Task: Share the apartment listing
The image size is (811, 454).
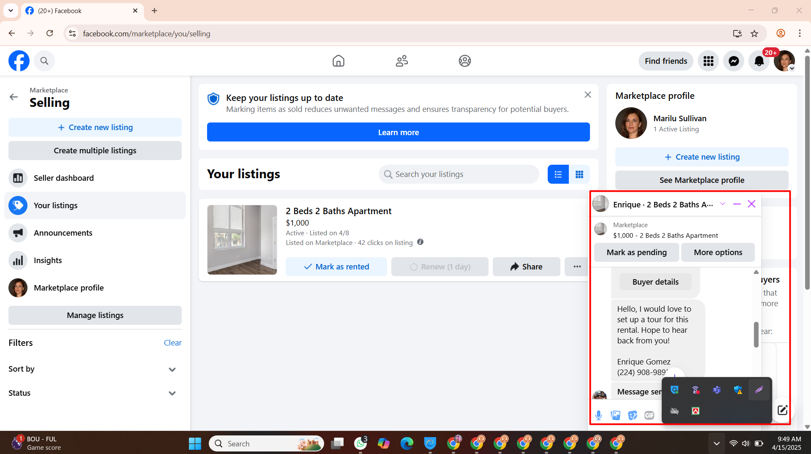Action: click(x=526, y=266)
